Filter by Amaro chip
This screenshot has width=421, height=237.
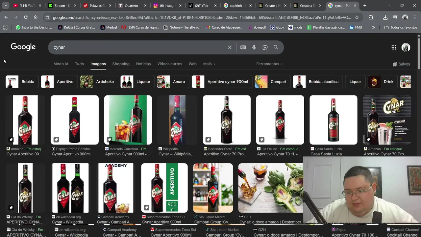pos(173,82)
